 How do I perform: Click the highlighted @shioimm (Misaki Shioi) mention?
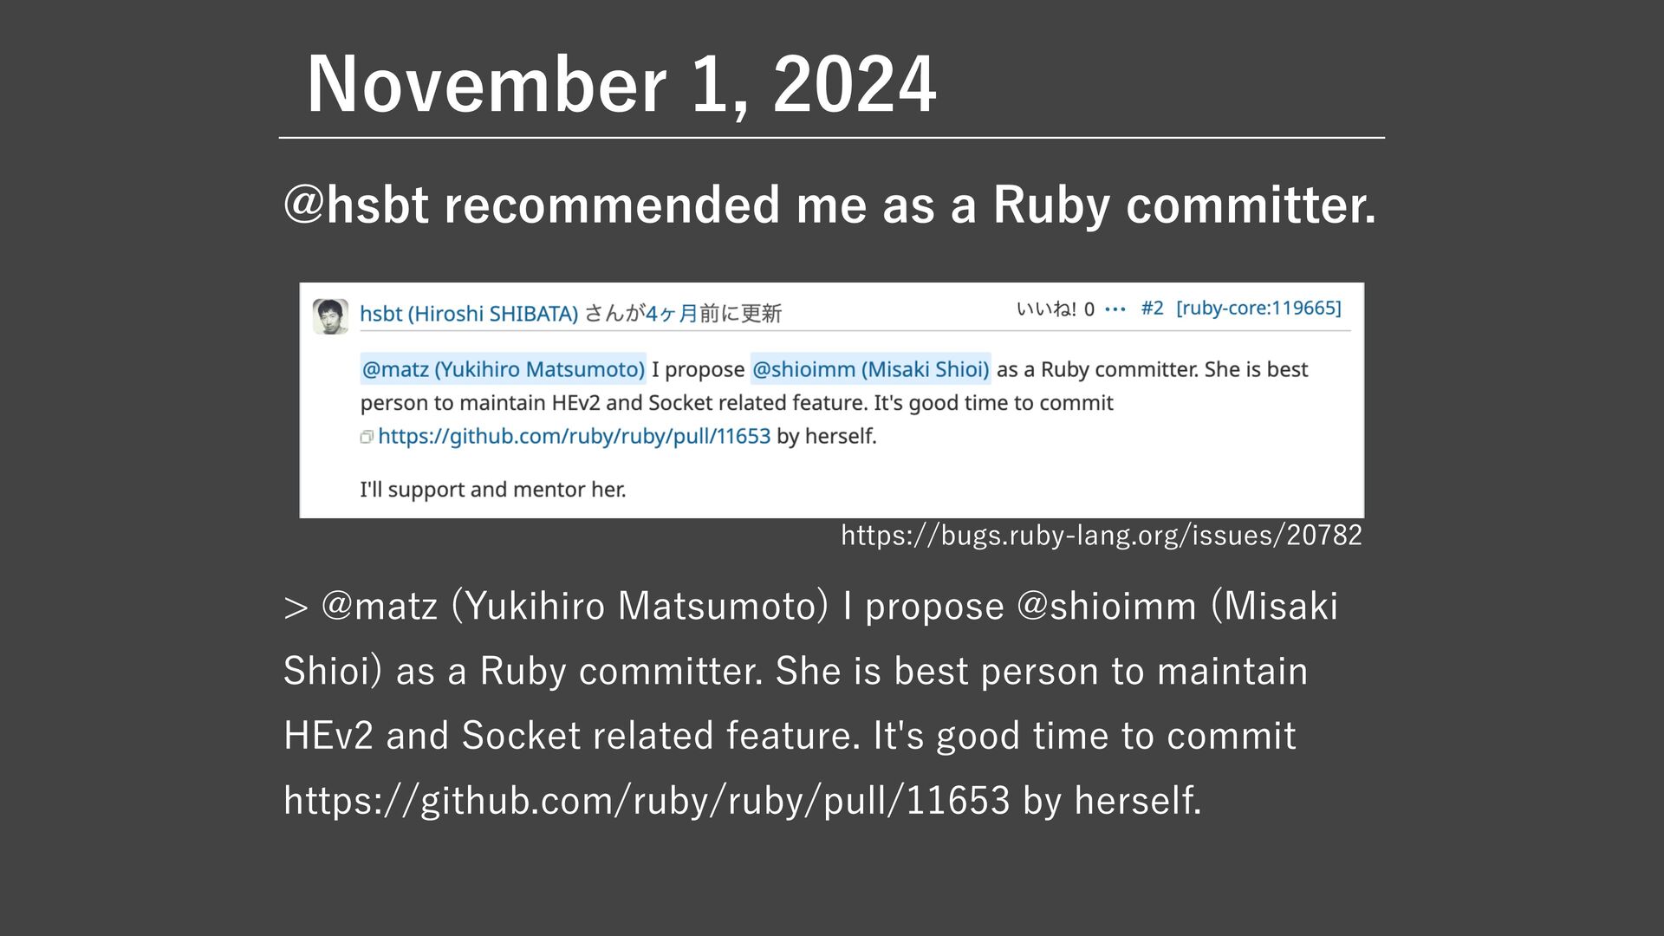(x=870, y=370)
